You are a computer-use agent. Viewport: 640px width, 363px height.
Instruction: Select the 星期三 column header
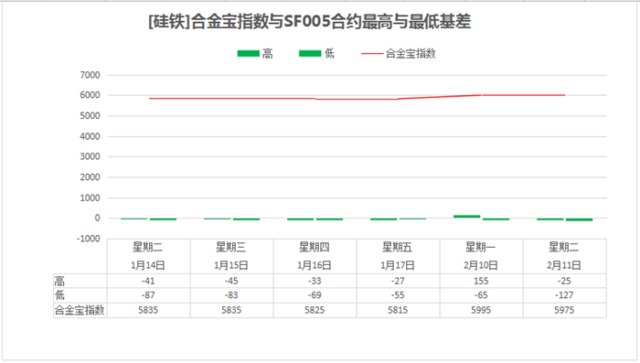[231, 247]
